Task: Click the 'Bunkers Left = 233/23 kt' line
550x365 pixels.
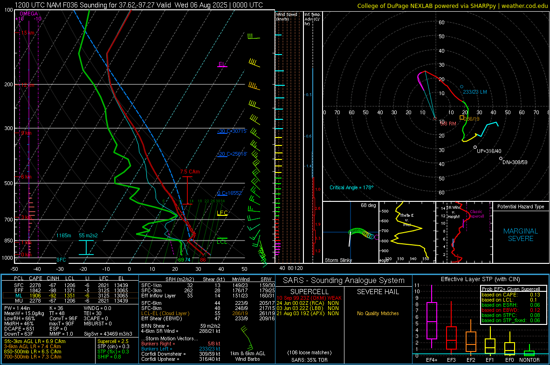Action: pos(181,349)
